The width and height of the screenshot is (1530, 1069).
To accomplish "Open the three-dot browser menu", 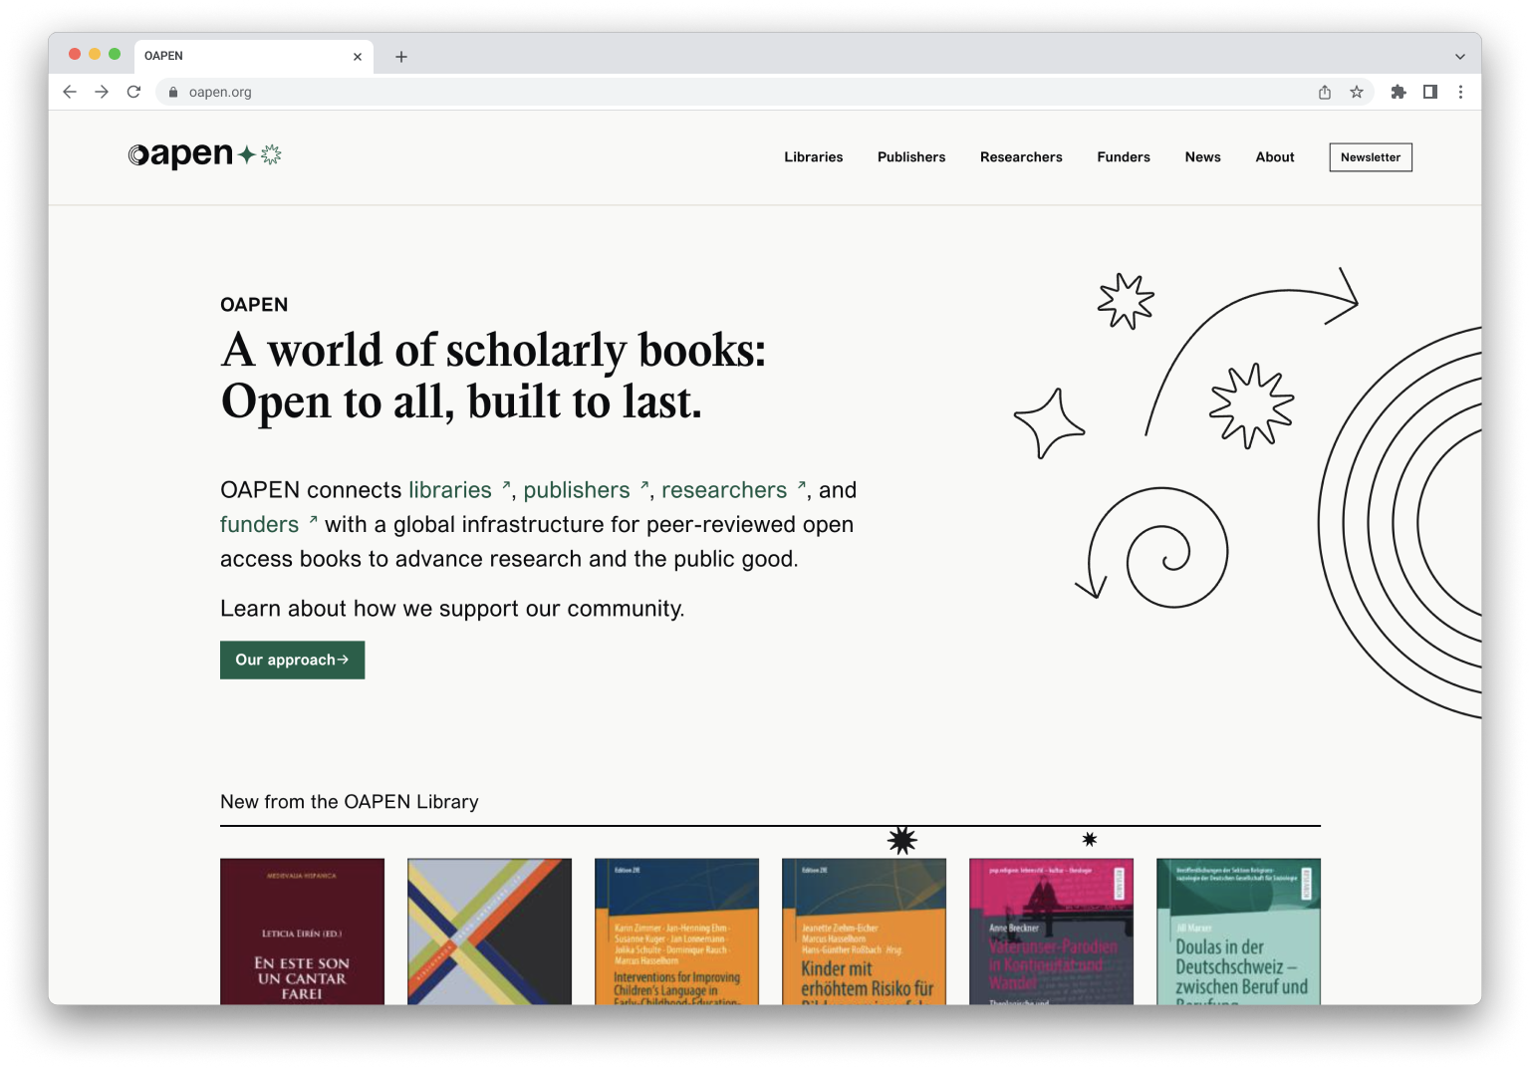I will coord(1460,92).
